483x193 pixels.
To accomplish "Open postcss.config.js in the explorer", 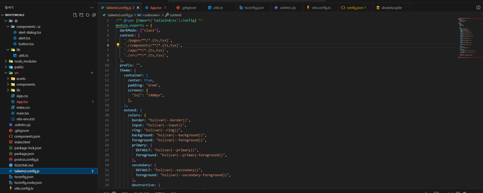I will (x=49, y=159).
